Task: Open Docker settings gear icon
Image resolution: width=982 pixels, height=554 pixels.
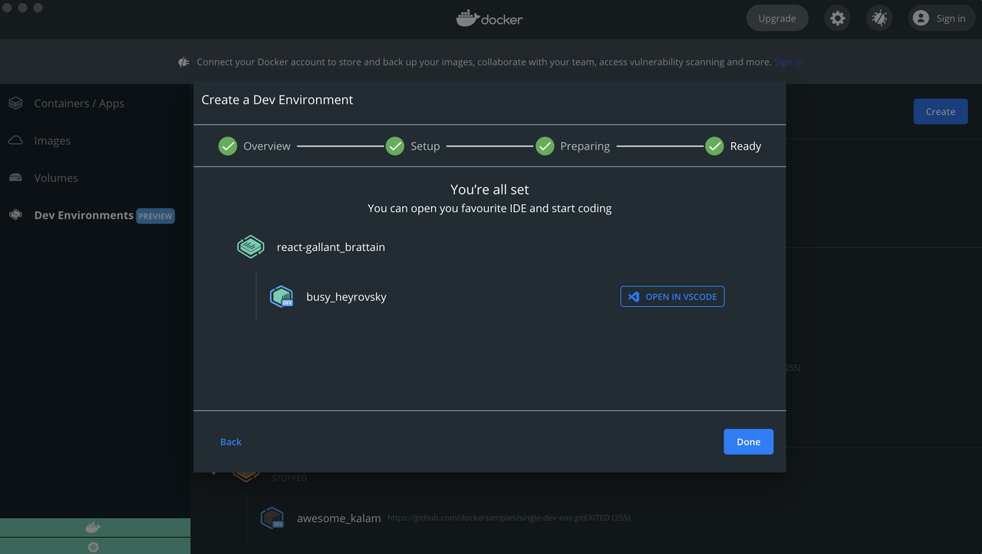Action: pyautogui.click(x=838, y=18)
